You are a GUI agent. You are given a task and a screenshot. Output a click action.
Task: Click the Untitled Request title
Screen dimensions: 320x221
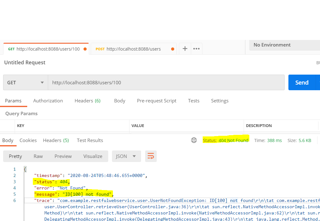click(25, 62)
